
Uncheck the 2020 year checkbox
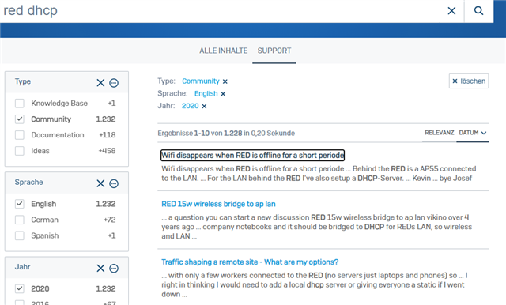(x=20, y=289)
